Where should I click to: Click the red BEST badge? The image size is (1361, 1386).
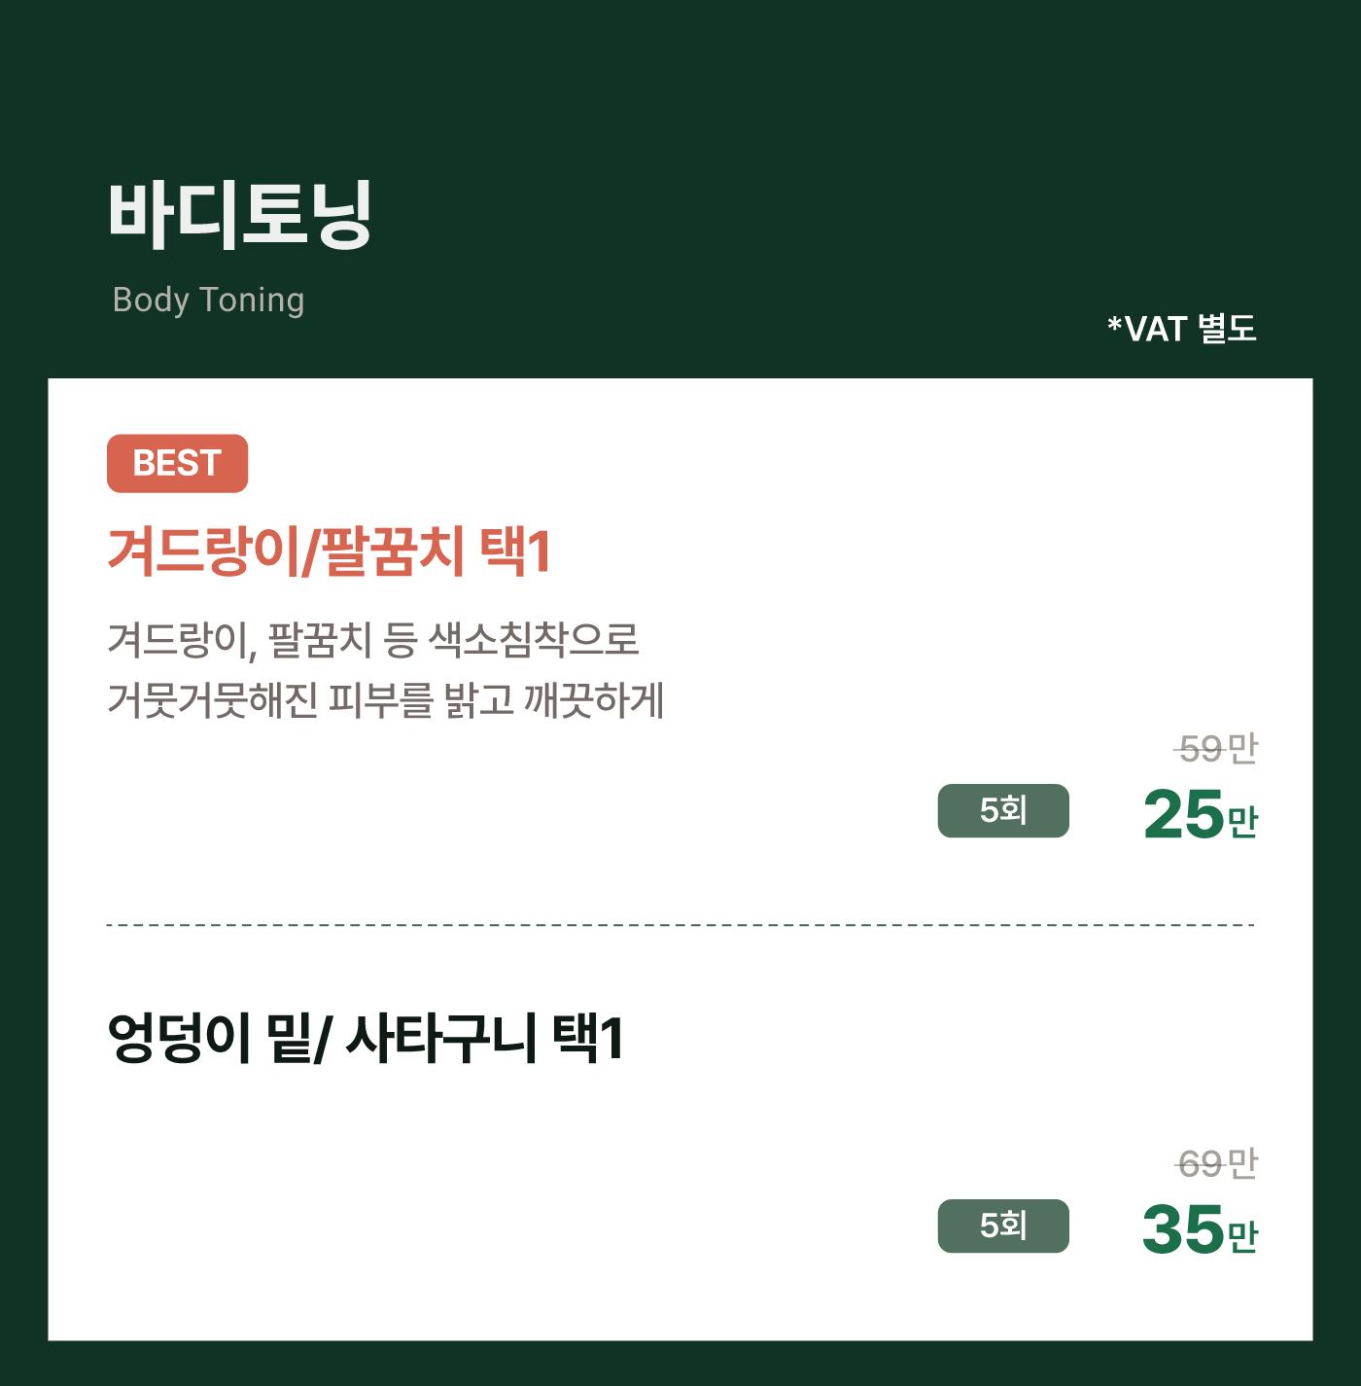(177, 463)
